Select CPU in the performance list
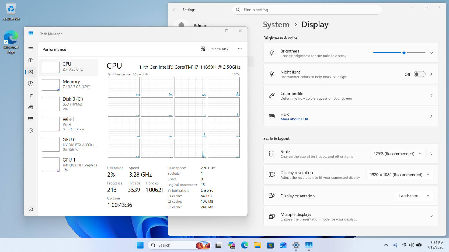 tap(69, 67)
